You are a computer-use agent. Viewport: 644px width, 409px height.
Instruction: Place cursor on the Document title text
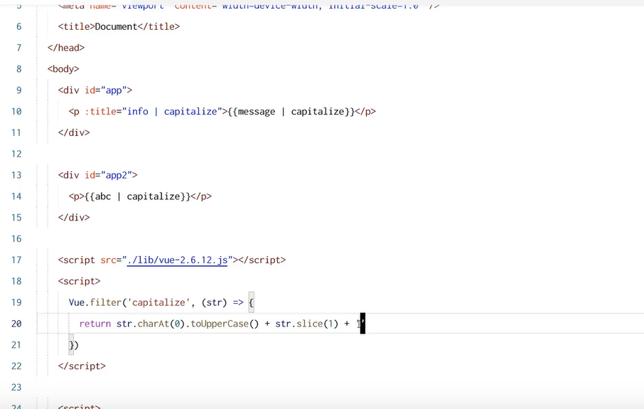tap(117, 27)
